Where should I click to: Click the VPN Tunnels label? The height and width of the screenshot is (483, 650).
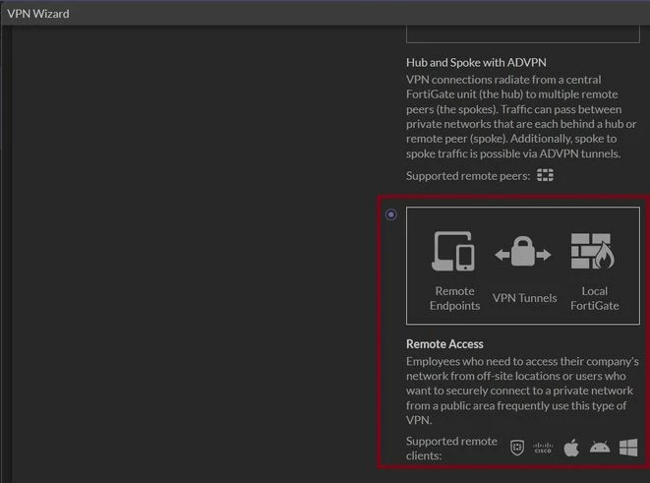pyautogui.click(x=524, y=298)
